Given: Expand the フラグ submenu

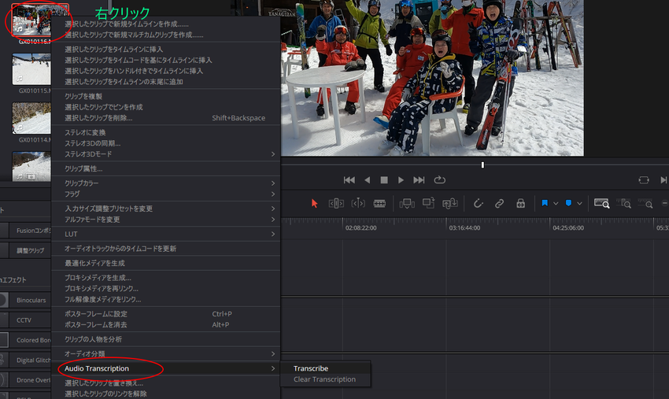Looking at the screenshot, I should (166, 194).
